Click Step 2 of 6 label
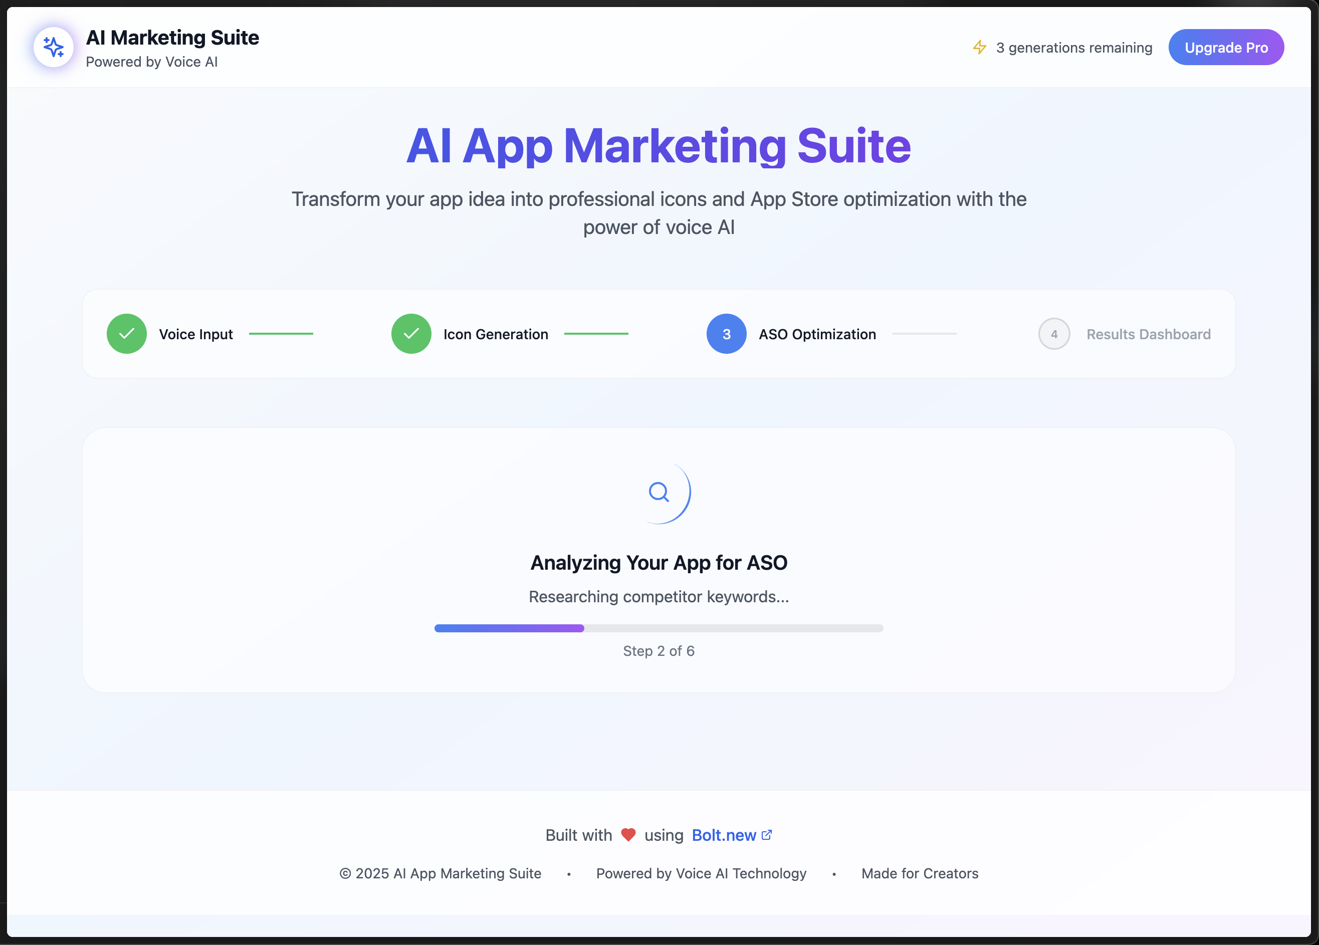The image size is (1319, 945). 658,651
